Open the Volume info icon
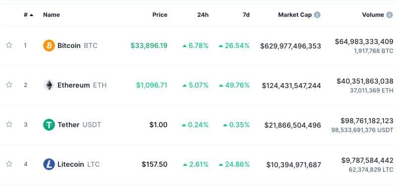 (390, 15)
